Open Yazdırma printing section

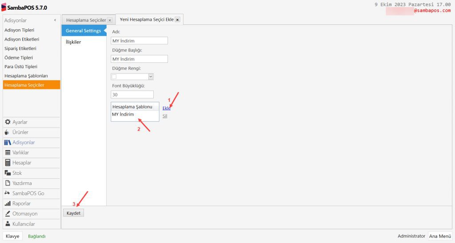point(22,183)
